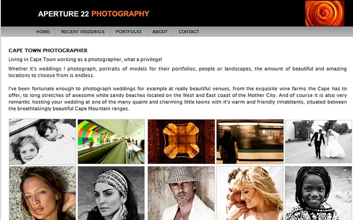Open the headband woman black-and-white portrait

point(111,193)
